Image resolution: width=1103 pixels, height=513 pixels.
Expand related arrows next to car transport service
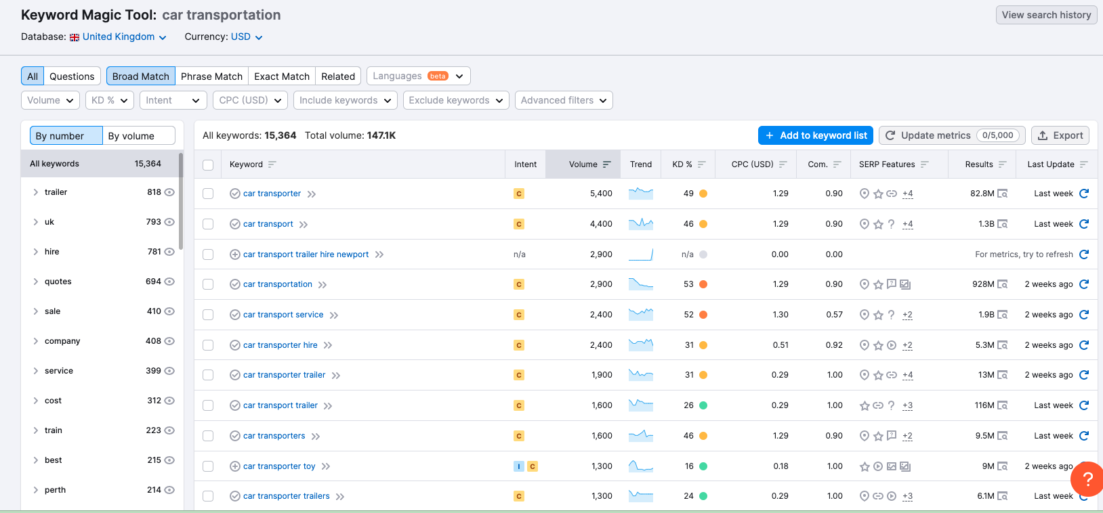coord(334,315)
